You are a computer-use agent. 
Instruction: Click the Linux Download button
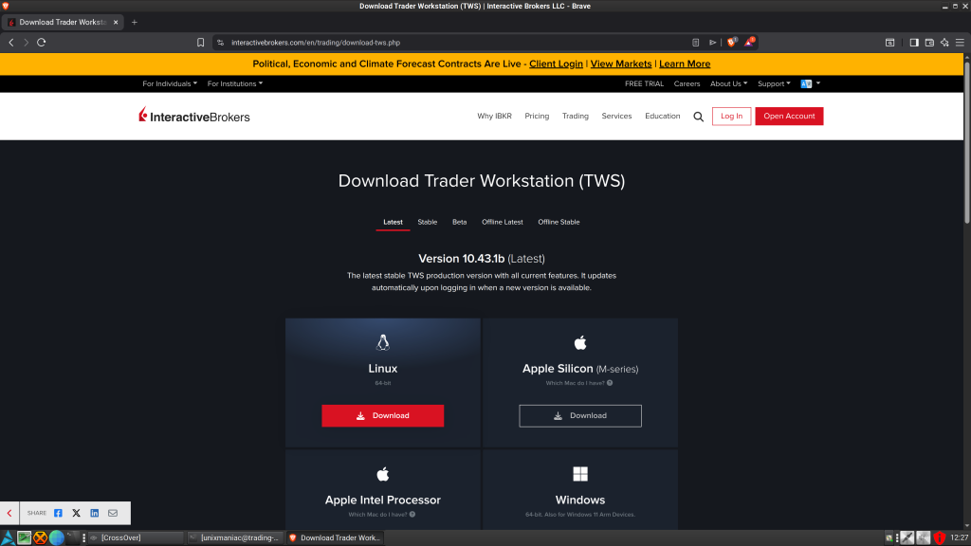tap(382, 415)
